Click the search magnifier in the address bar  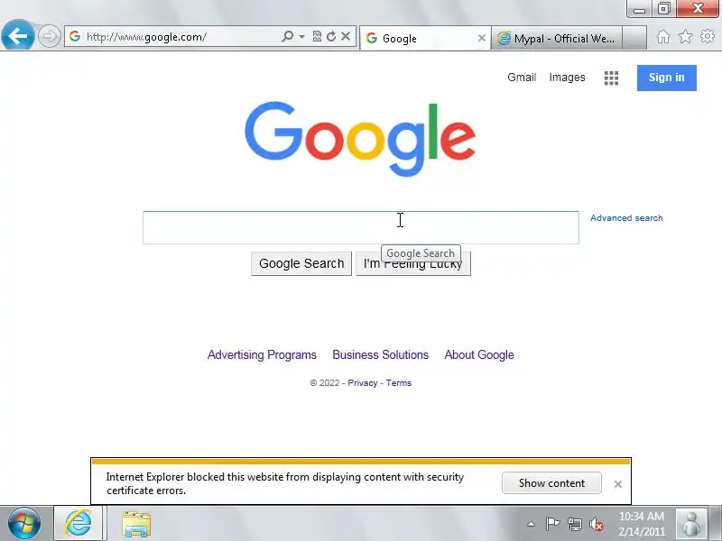(287, 36)
